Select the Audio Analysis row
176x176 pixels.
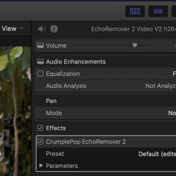(x=105, y=86)
